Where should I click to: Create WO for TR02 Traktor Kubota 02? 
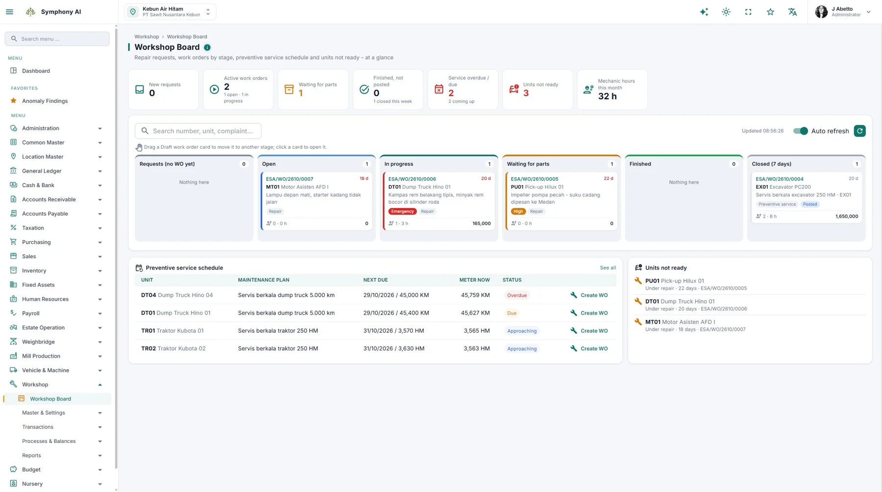click(589, 349)
